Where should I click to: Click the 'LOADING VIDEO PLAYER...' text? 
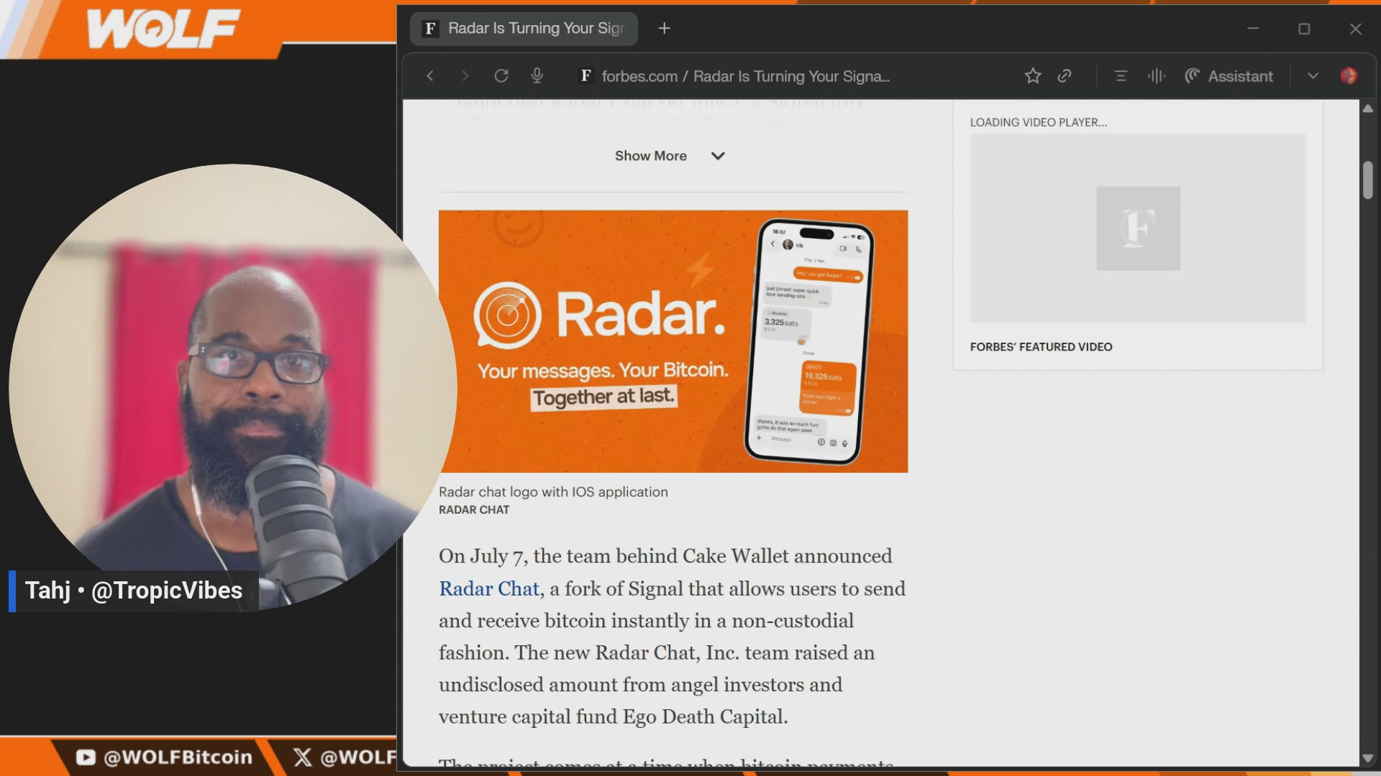(1038, 122)
